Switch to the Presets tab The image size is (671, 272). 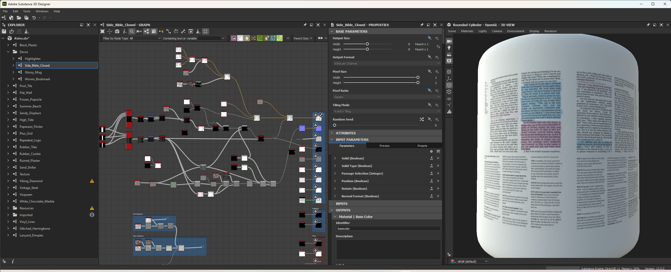[x=422, y=146]
